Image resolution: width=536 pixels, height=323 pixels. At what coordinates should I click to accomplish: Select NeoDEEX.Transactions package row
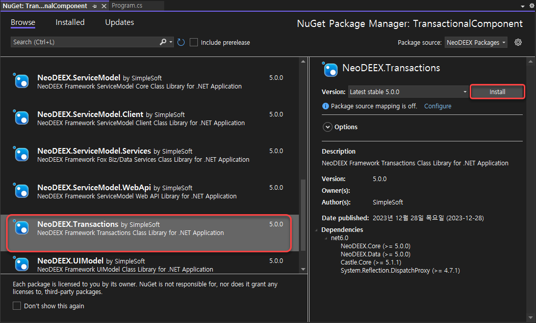[x=150, y=233]
